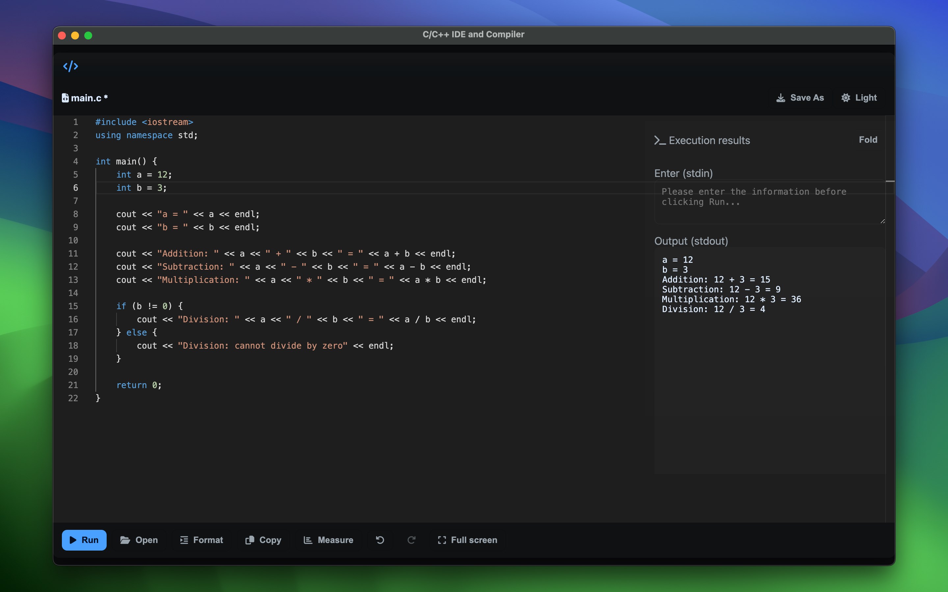The image size is (948, 592).
Task: Click the Save As download icon
Action: pos(781,98)
